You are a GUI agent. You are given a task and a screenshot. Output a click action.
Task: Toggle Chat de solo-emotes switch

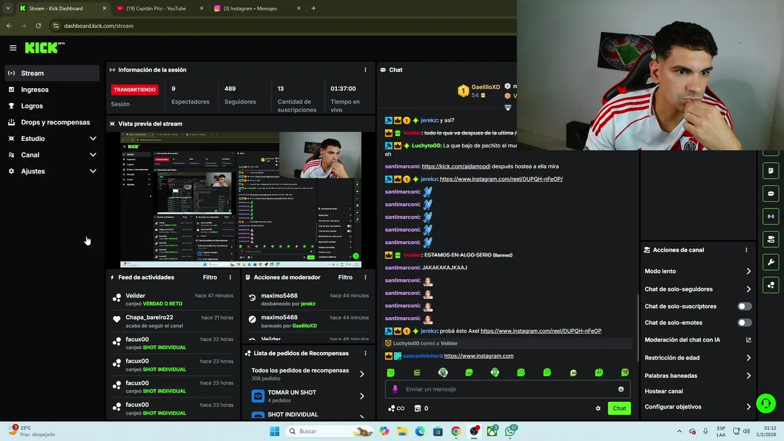tap(744, 323)
